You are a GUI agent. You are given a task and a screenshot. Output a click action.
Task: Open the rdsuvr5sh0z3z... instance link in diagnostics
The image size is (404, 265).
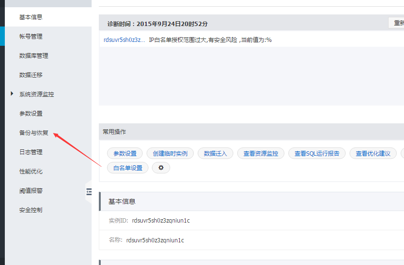(x=124, y=40)
